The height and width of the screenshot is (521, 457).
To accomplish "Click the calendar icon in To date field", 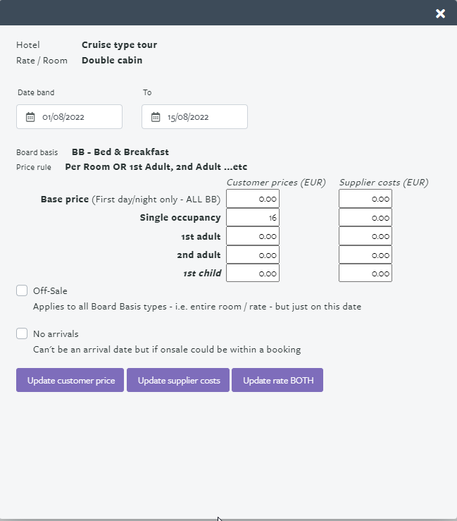I will [x=156, y=117].
